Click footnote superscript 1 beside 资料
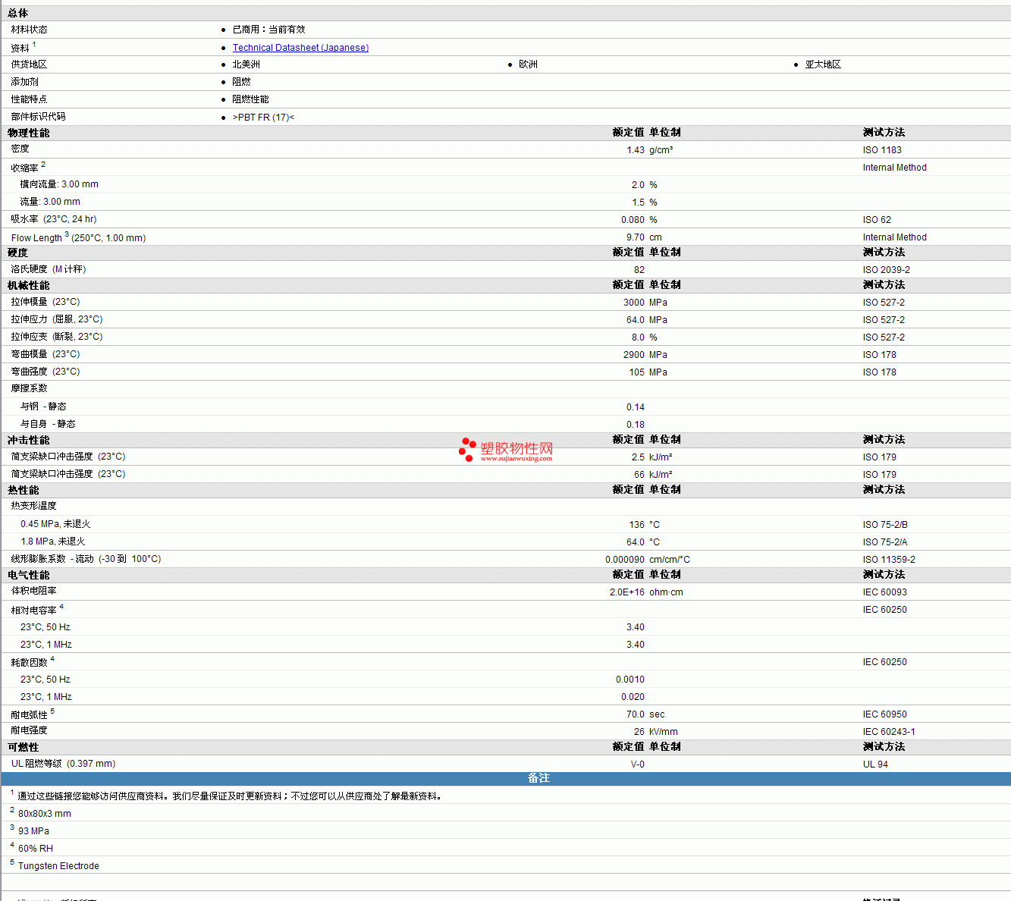 [34, 45]
